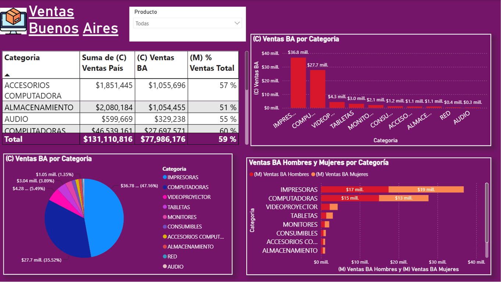Click the $36.78 ... (47.16%) pie label
This screenshot has width=501, height=282.
[139, 186]
